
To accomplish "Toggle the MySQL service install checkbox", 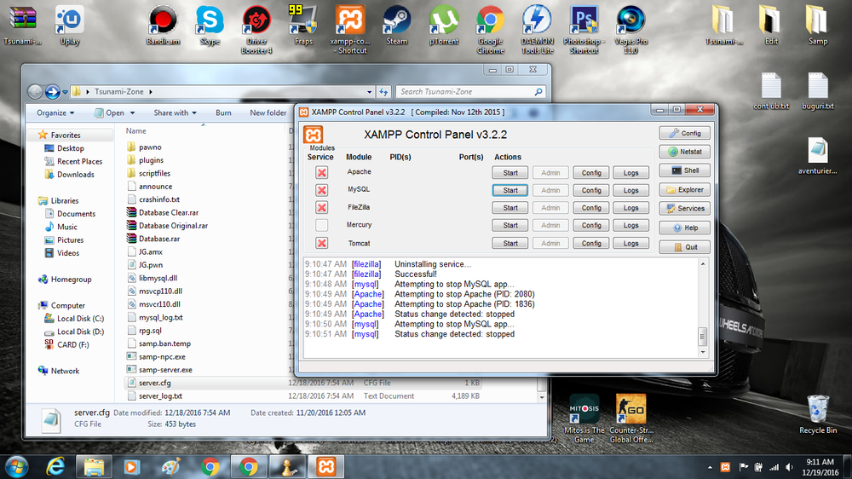I will [x=322, y=190].
